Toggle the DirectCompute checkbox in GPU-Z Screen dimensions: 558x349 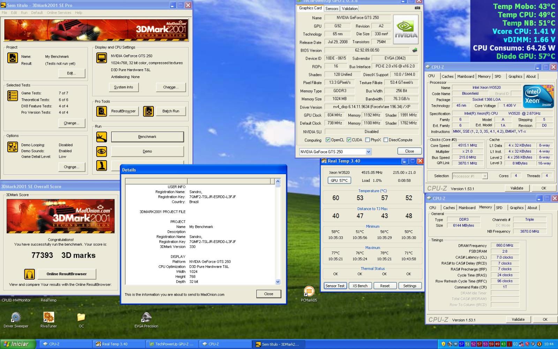(386, 140)
